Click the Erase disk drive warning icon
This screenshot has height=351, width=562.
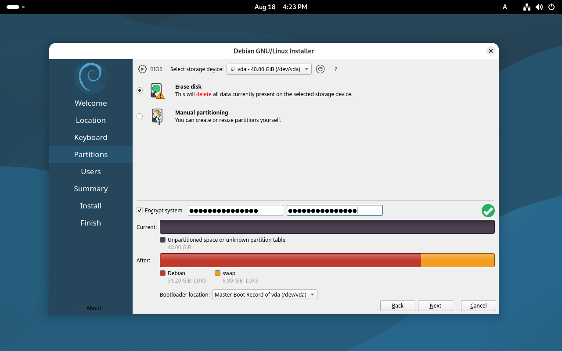point(157,91)
